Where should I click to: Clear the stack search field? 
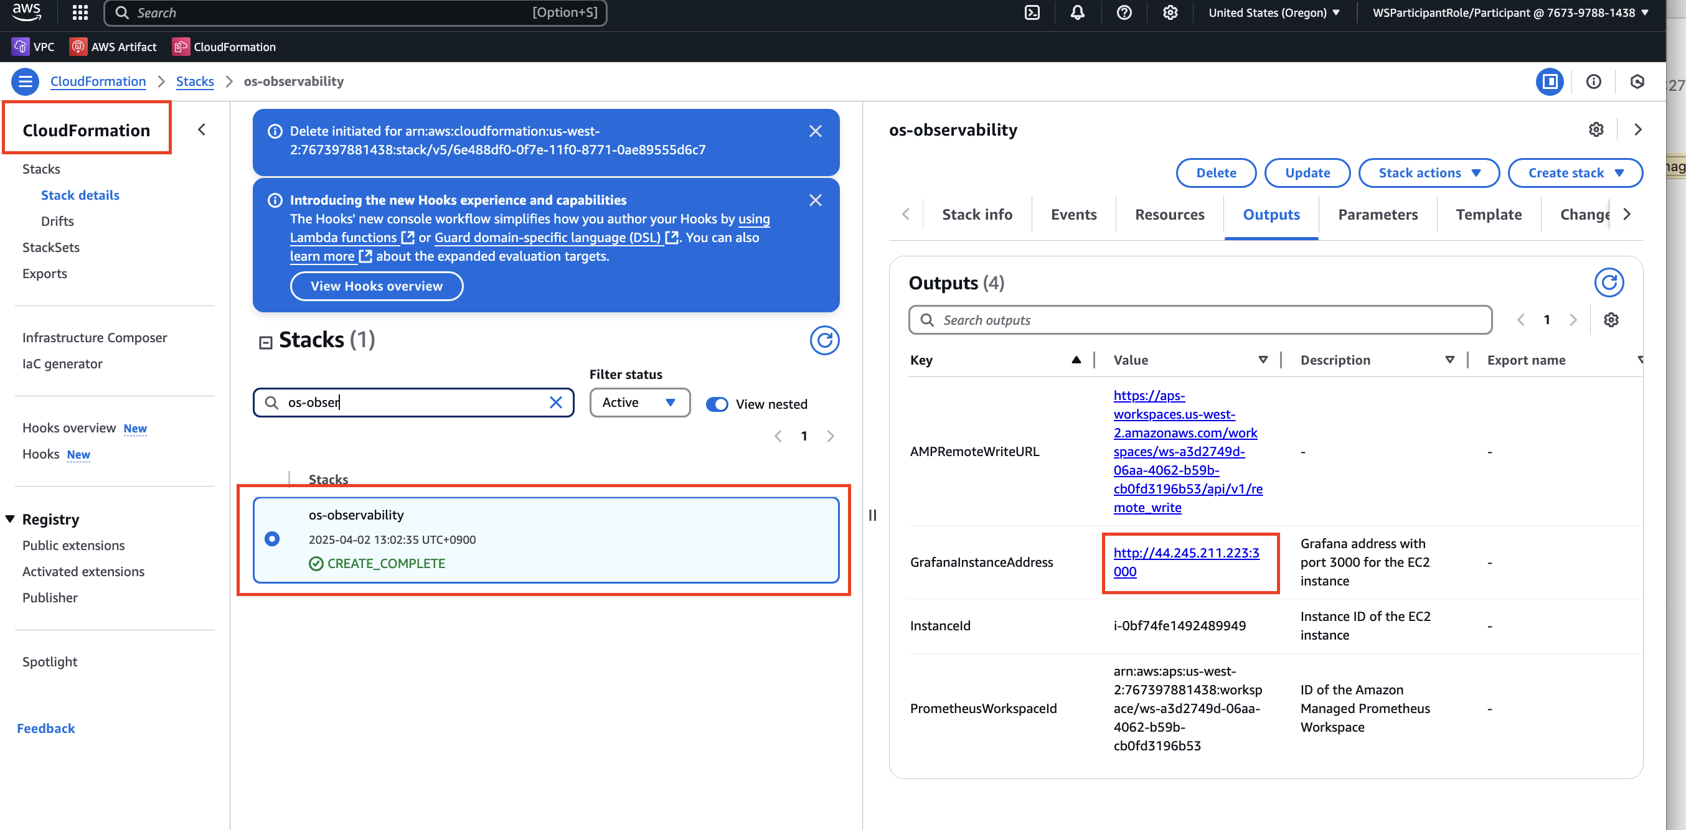click(x=556, y=403)
